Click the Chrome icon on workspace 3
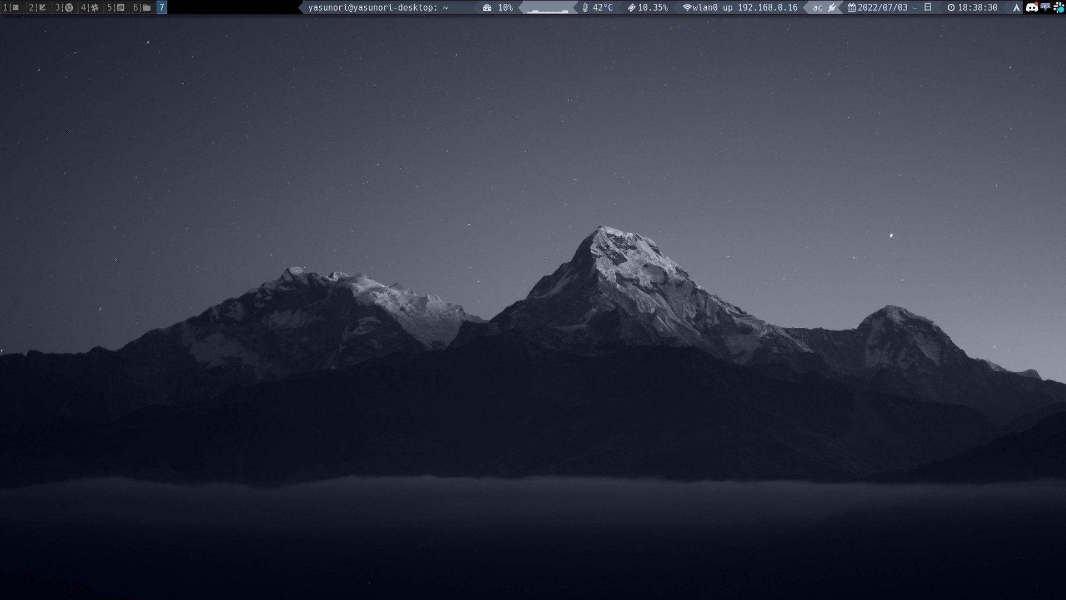Image resolution: width=1066 pixels, height=600 pixels. click(68, 7)
